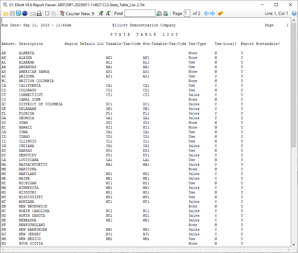Viewport: 298px width, 253px height.
Task: Open help via blue question mark icon
Action: 294,13
